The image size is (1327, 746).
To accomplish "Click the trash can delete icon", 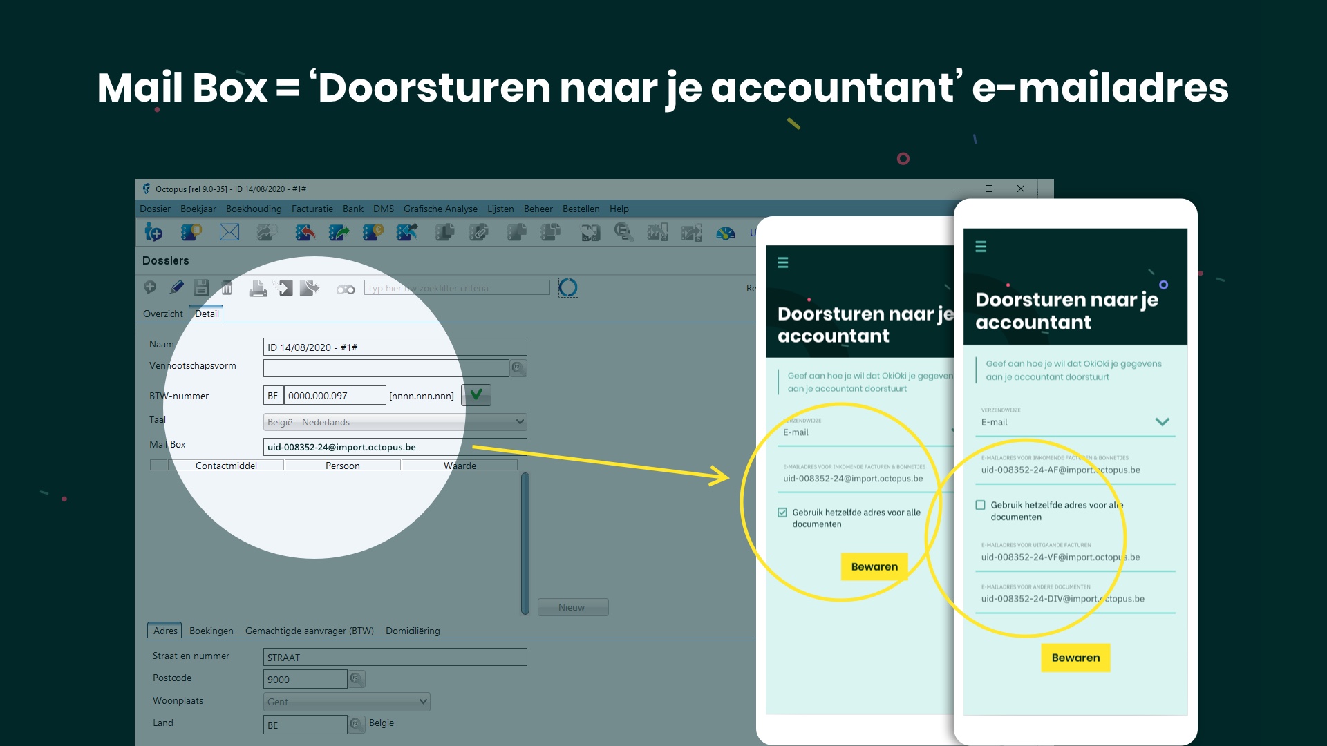I will (x=227, y=287).
